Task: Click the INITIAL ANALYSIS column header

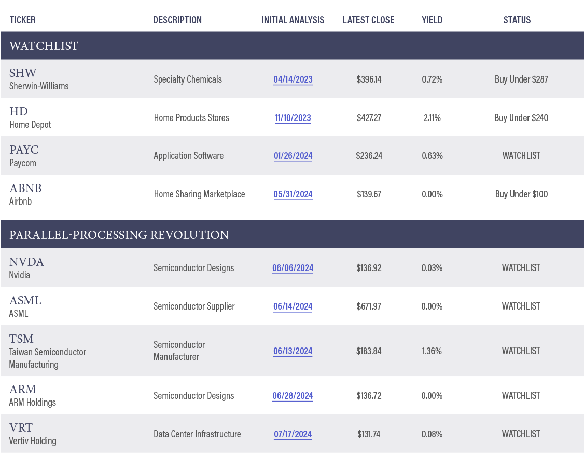Action: tap(293, 20)
